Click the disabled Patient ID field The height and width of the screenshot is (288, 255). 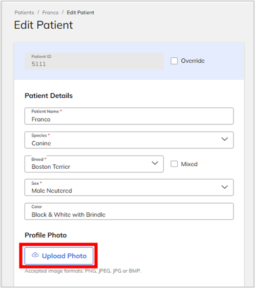pos(94,61)
